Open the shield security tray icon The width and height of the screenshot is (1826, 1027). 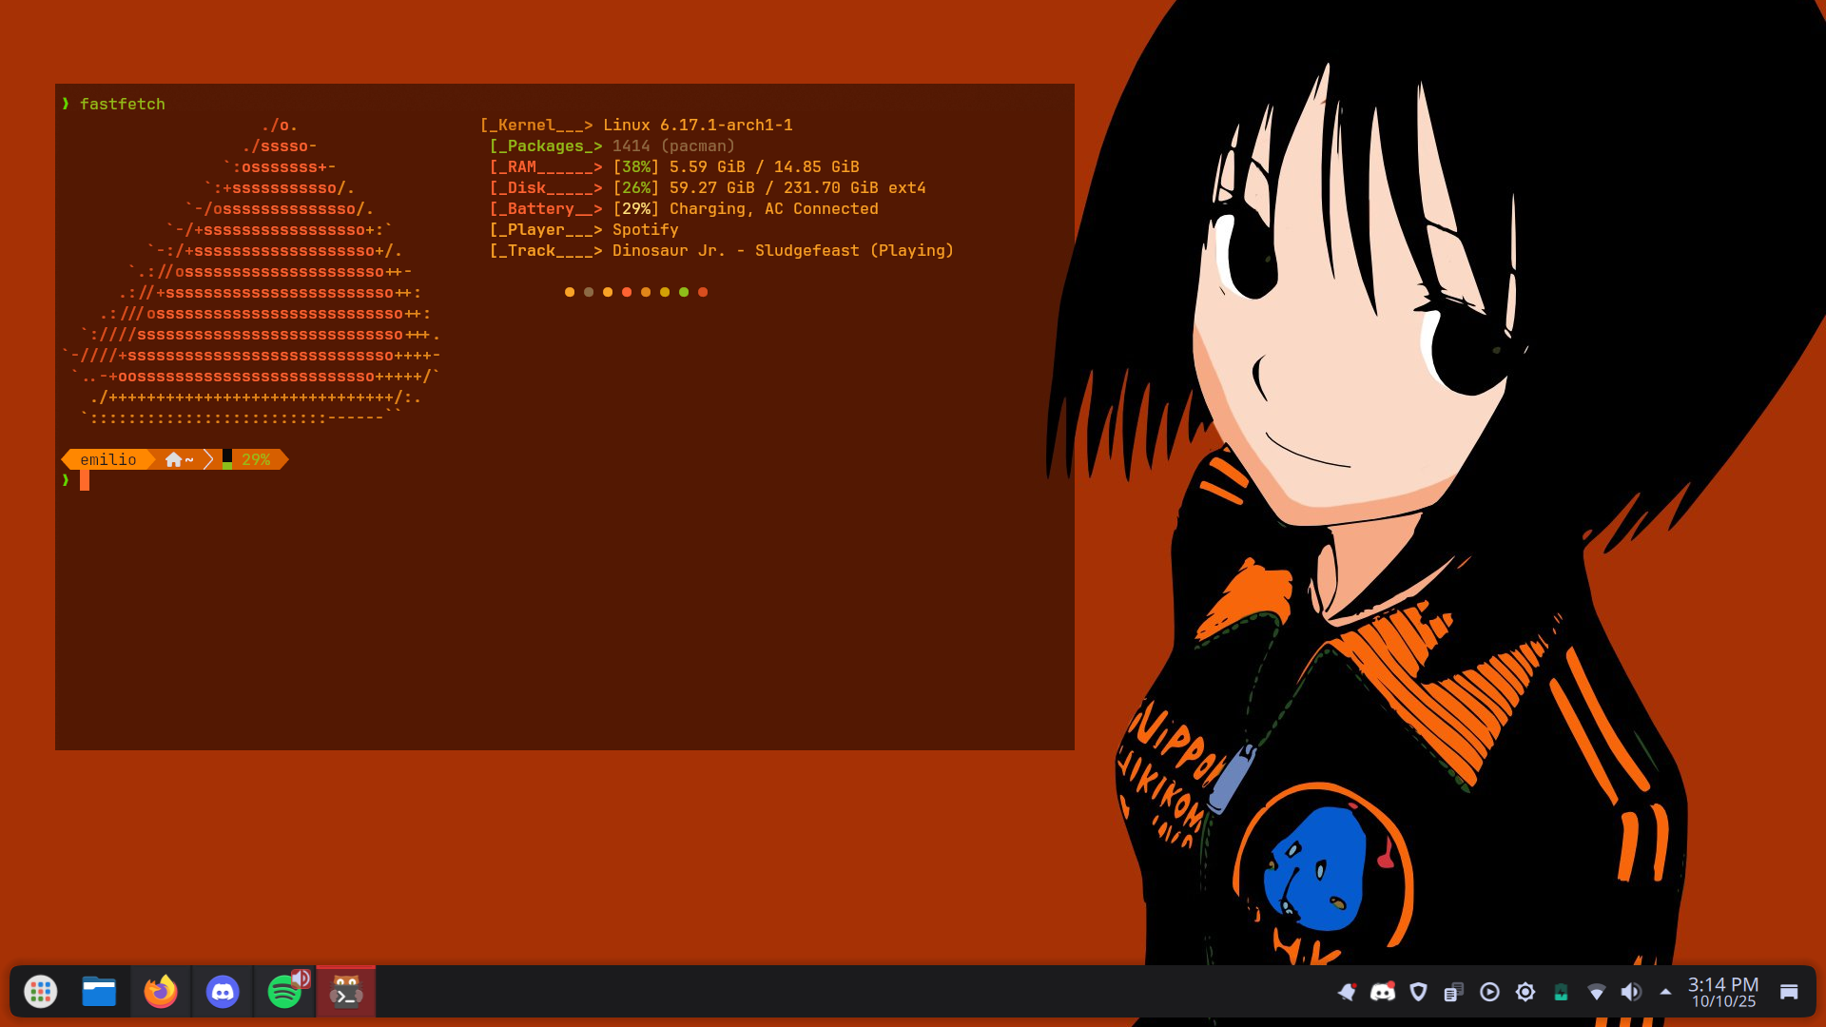coord(1418,992)
